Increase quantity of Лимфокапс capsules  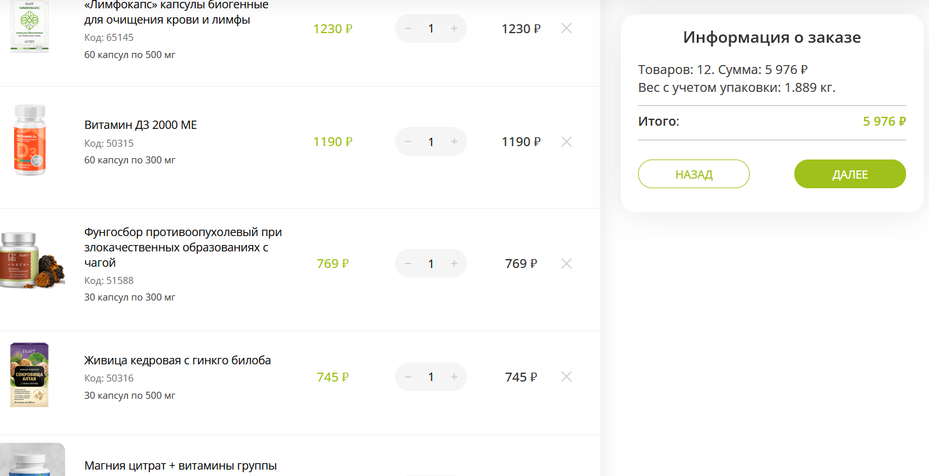coord(454,29)
